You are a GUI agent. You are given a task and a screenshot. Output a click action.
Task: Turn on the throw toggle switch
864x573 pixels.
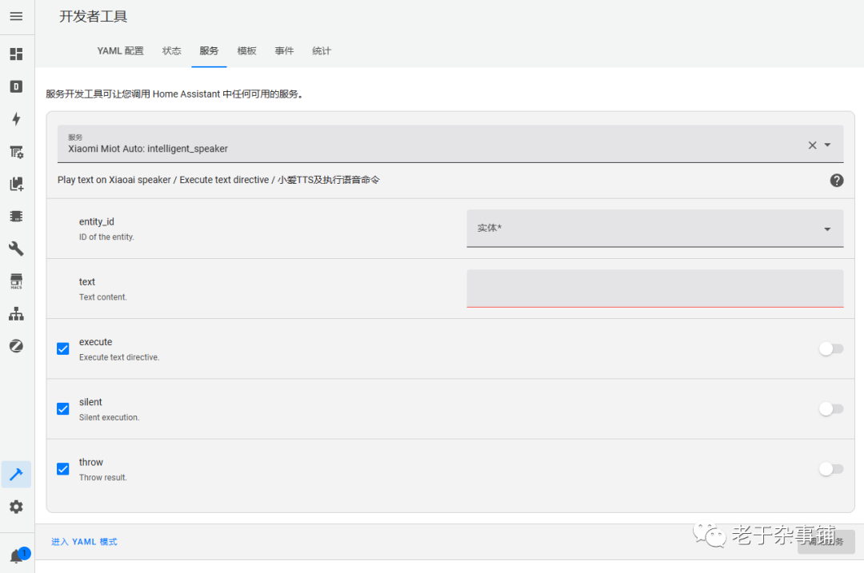831,469
